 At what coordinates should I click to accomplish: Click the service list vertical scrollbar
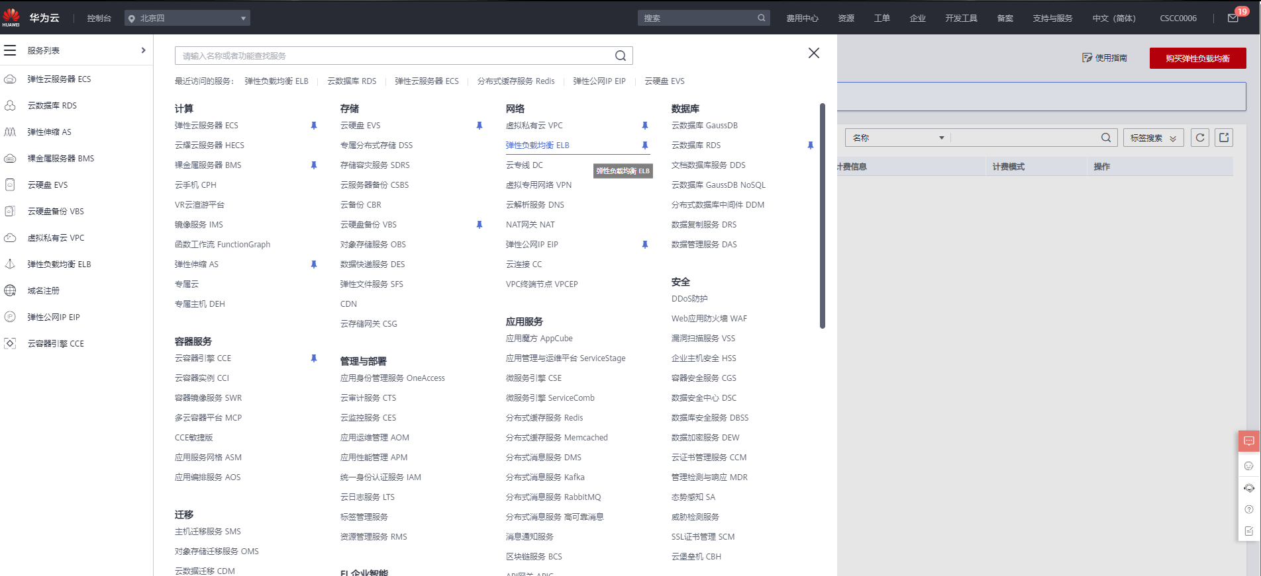[823, 216]
